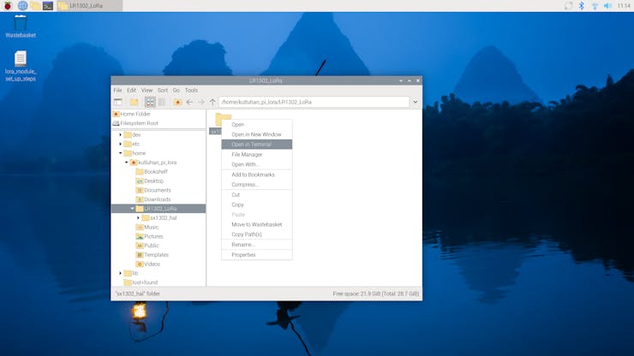
Task: Click the create new folder toolbar icon
Action: 134,102
